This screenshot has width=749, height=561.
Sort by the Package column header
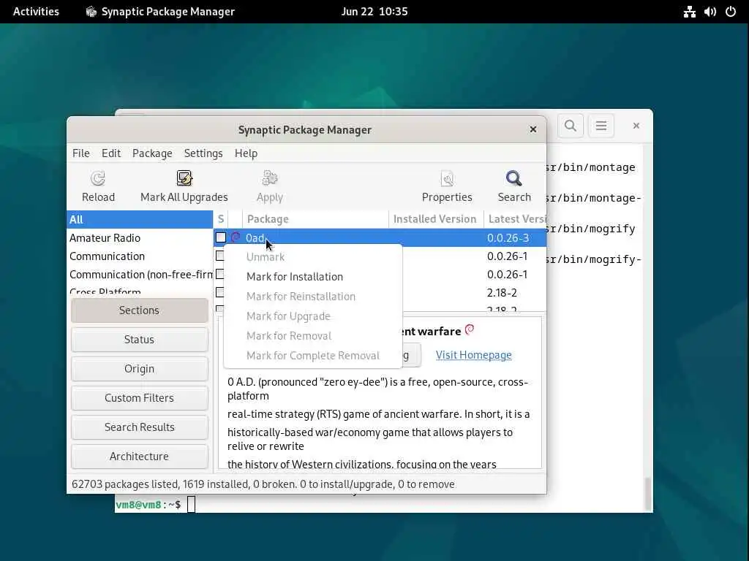[315, 219]
